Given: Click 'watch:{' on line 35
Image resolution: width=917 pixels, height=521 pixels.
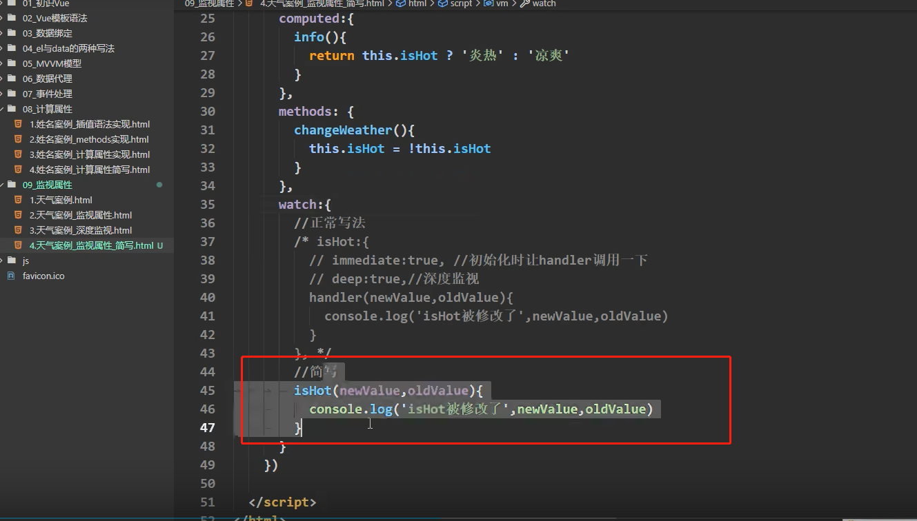Looking at the screenshot, I should tap(305, 205).
